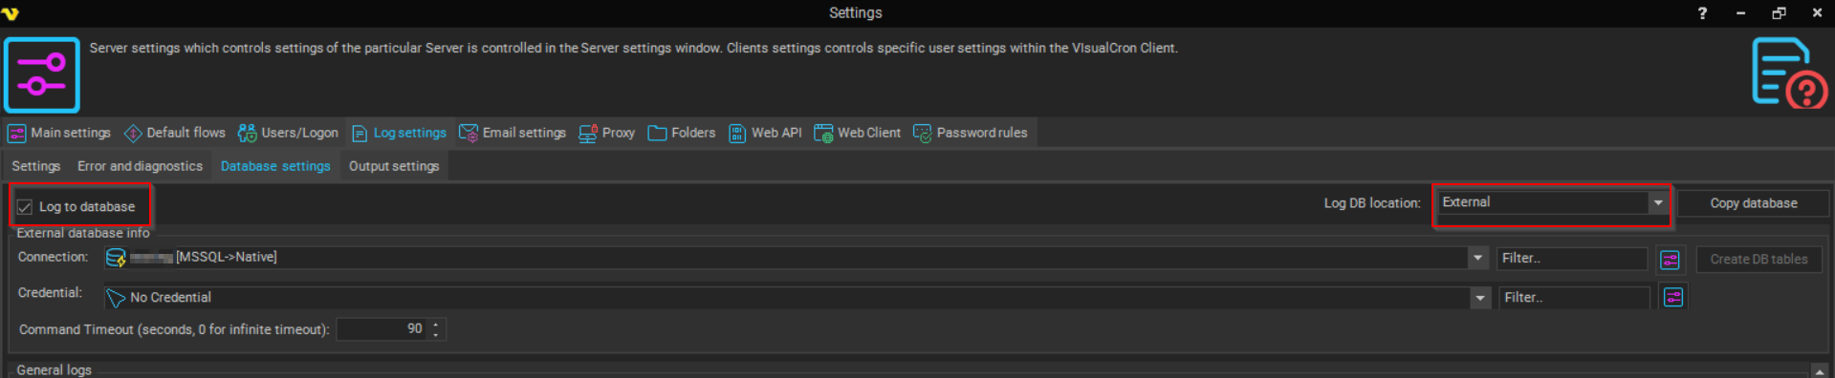Decrease the Command Timeout value

click(x=436, y=335)
